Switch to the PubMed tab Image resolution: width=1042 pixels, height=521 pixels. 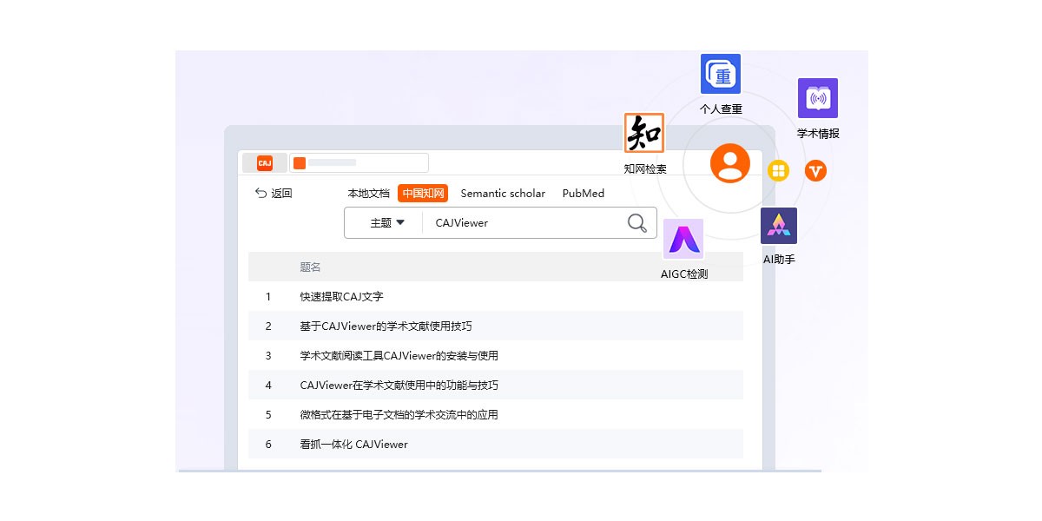pos(584,194)
